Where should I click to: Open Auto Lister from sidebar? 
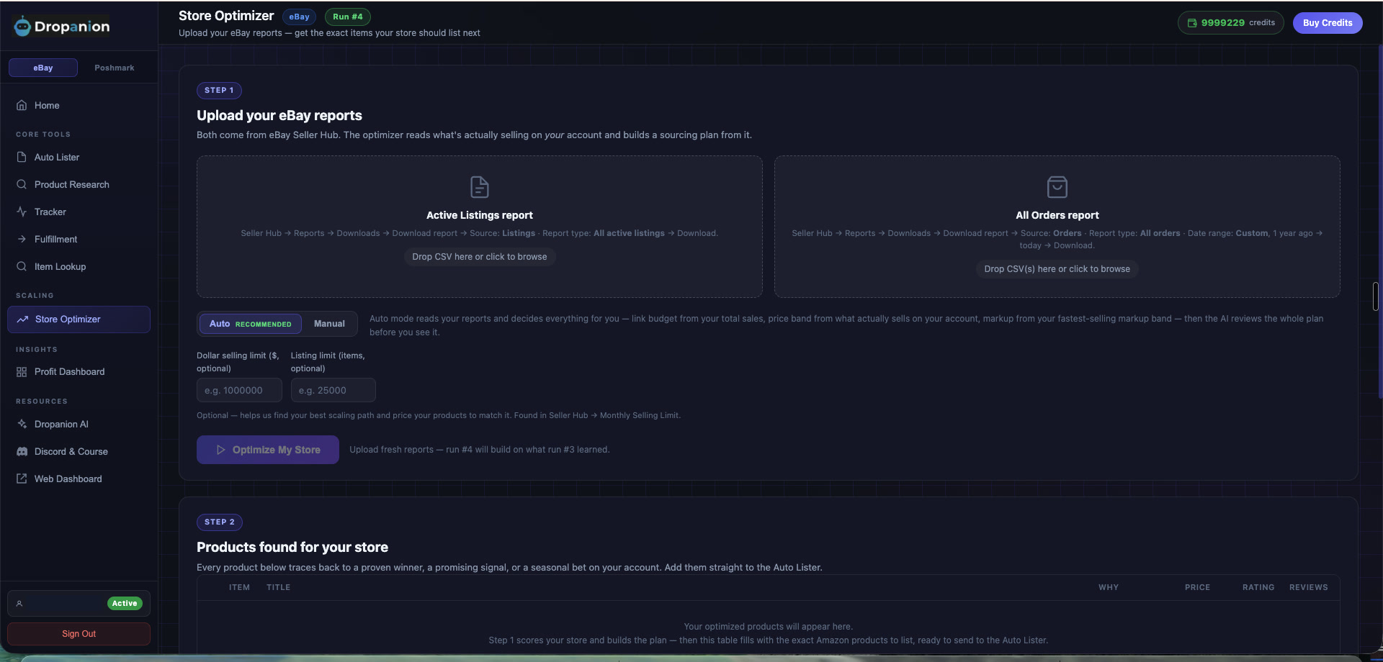point(79,157)
